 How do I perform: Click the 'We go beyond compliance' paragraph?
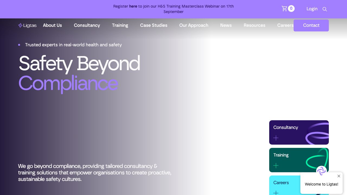[x=95, y=173]
